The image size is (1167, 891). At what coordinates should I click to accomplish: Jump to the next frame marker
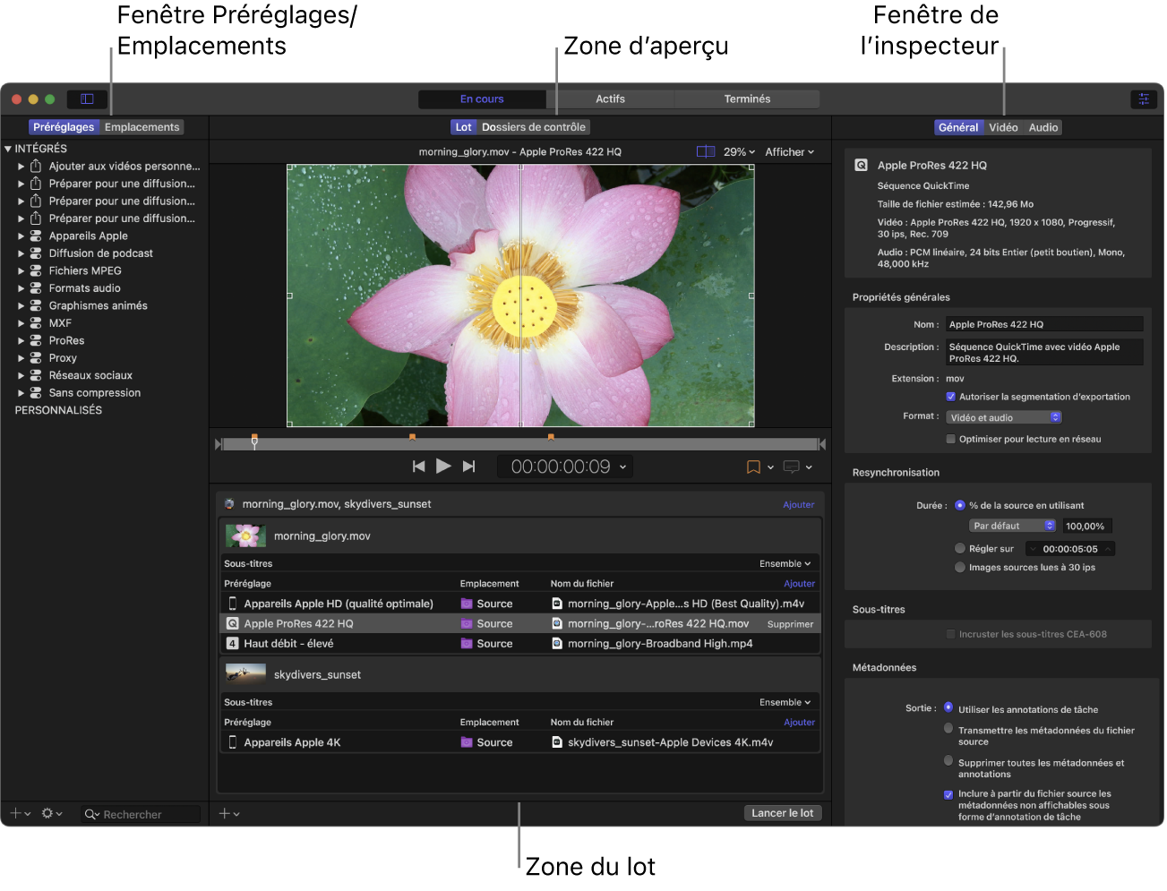[468, 467]
